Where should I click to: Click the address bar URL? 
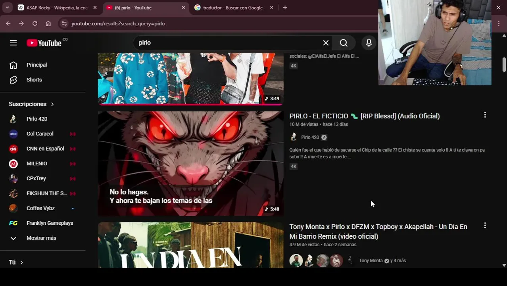pos(118,23)
